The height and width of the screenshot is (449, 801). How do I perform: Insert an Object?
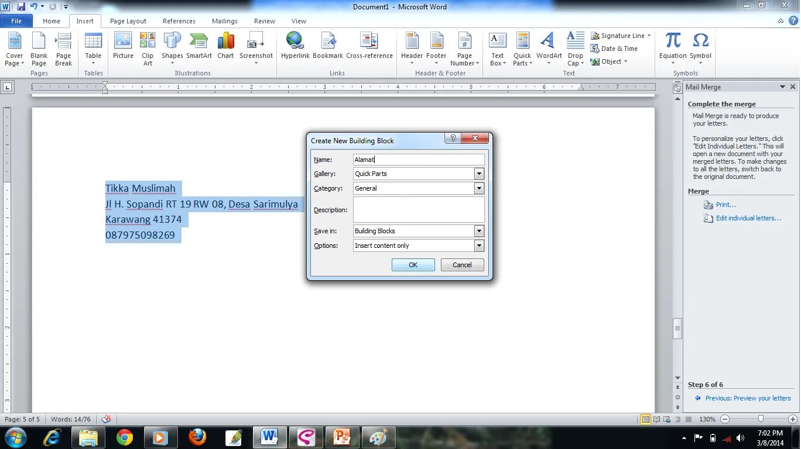[x=609, y=61]
